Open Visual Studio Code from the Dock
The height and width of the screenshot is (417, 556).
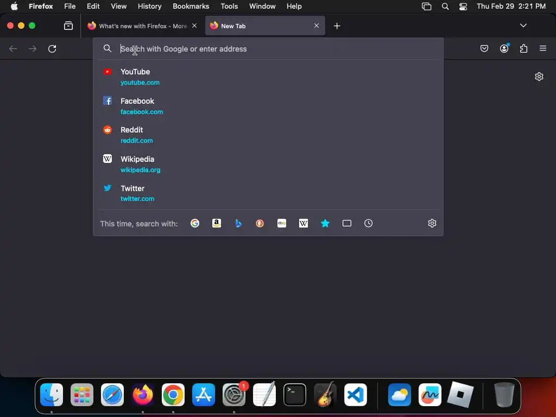(356, 395)
